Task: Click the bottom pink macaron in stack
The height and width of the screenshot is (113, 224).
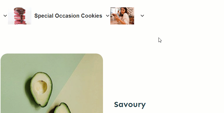Action: click(20, 22)
